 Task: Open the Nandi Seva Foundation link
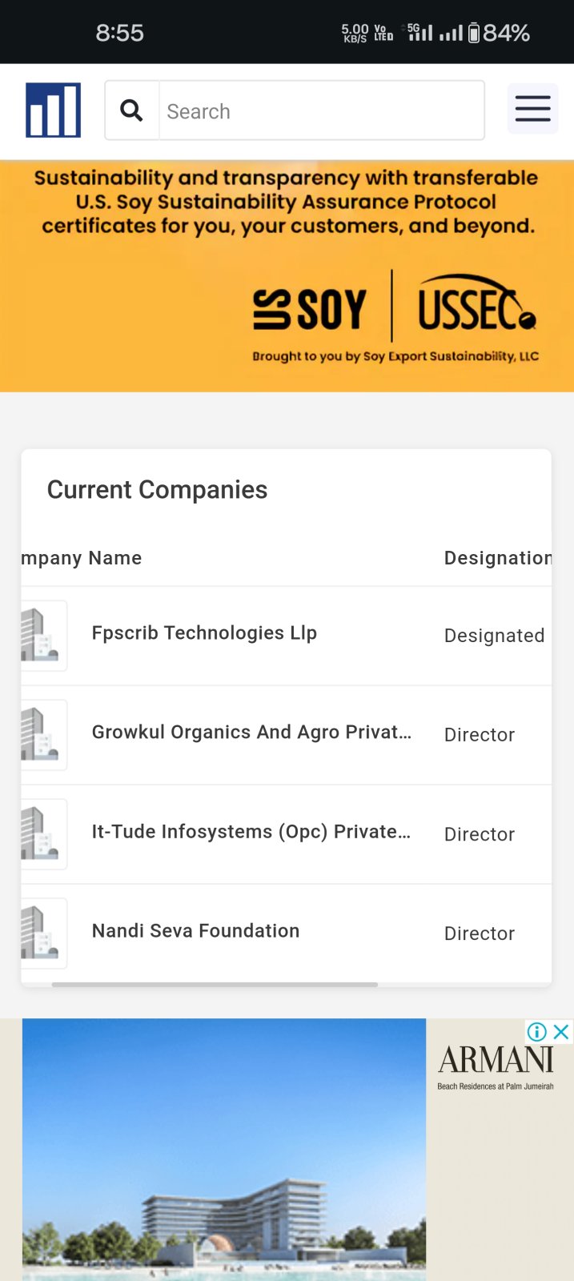[195, 931]
